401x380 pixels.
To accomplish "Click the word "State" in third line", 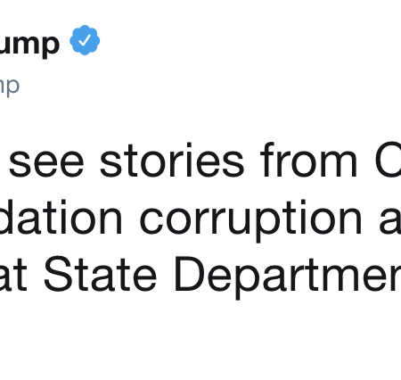I will 101,274.
